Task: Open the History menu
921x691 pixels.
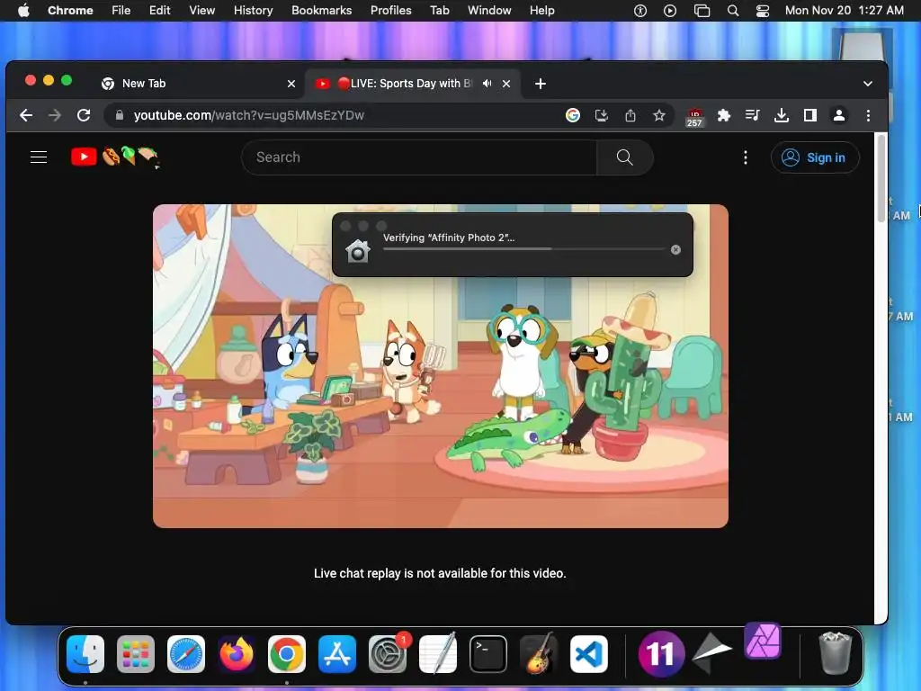Action: click(253, 10)
